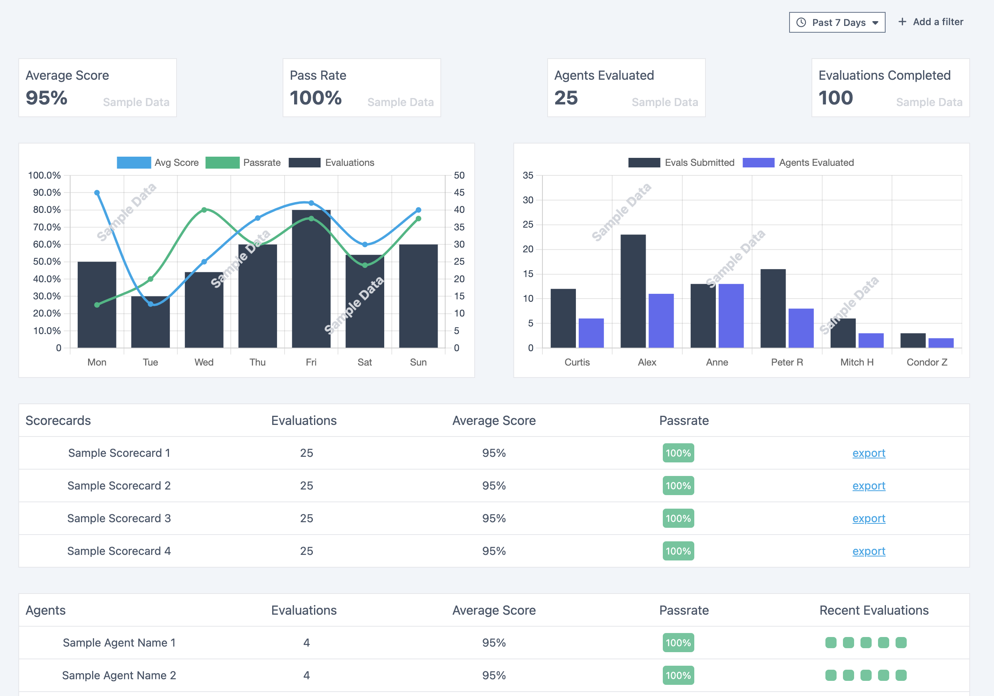
Task: Click 100% passrate badge for Sample Scorecard 2
Action: pyautogui.click(x=678, y=486)
